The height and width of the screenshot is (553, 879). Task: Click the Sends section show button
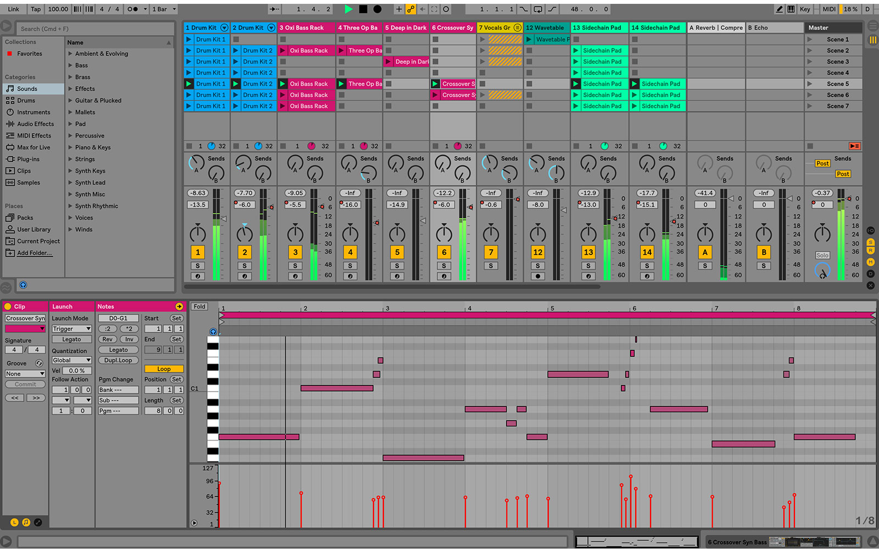(x=871, y=242)
